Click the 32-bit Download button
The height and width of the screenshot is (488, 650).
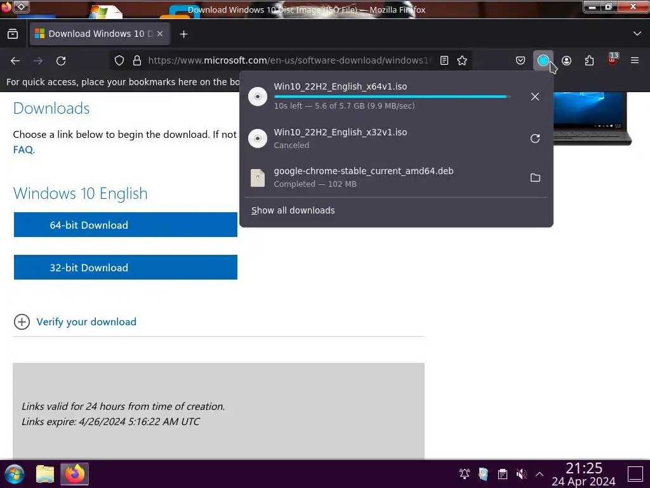pos(126,268)
